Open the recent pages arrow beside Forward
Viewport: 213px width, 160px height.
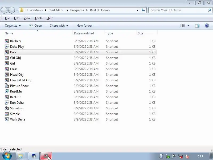tap(17, 10)
